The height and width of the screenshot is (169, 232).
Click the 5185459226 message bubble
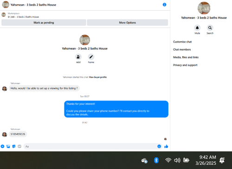18,134
